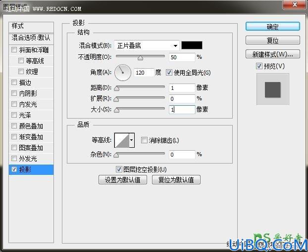
Task: Click the contour curve thumbnail
Action: click(122, 140)
